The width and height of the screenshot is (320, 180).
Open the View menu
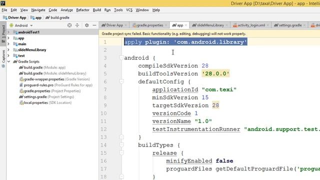click(x=24, y=10)
